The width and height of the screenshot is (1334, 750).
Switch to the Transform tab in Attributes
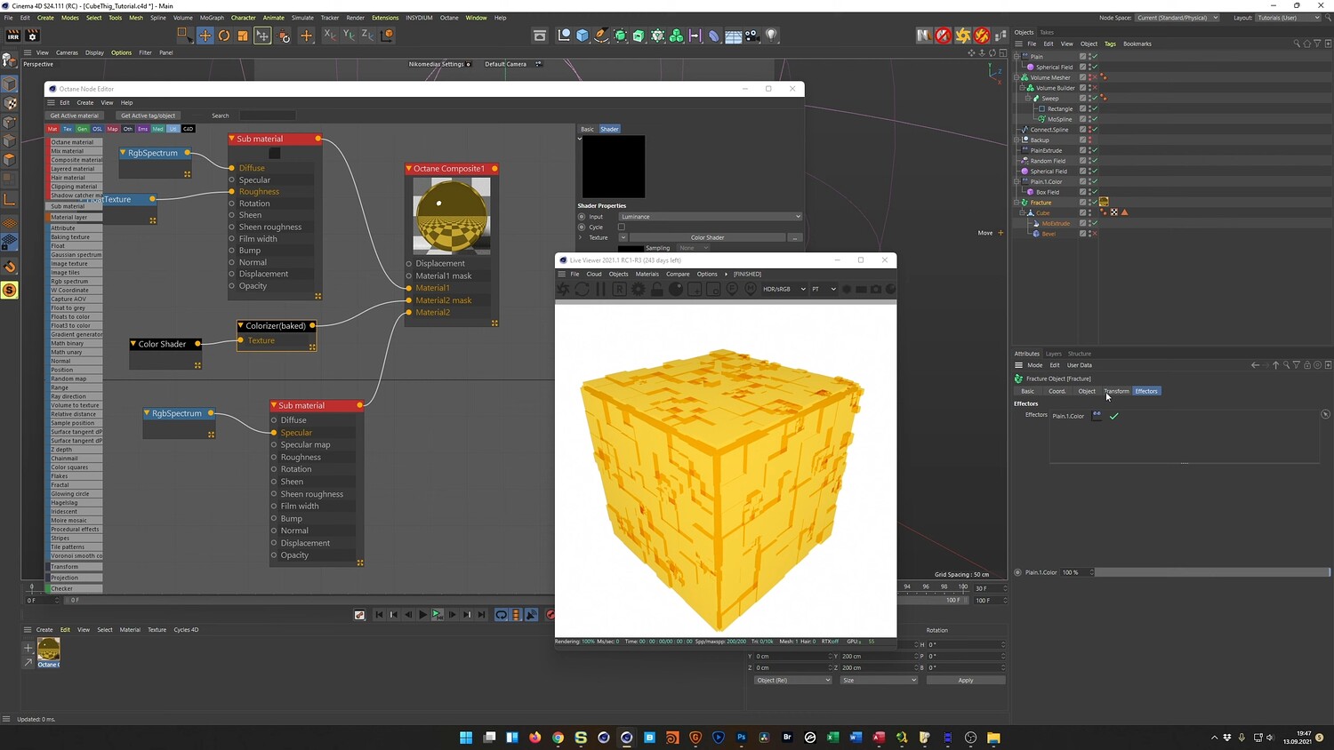pos(1116,391)
